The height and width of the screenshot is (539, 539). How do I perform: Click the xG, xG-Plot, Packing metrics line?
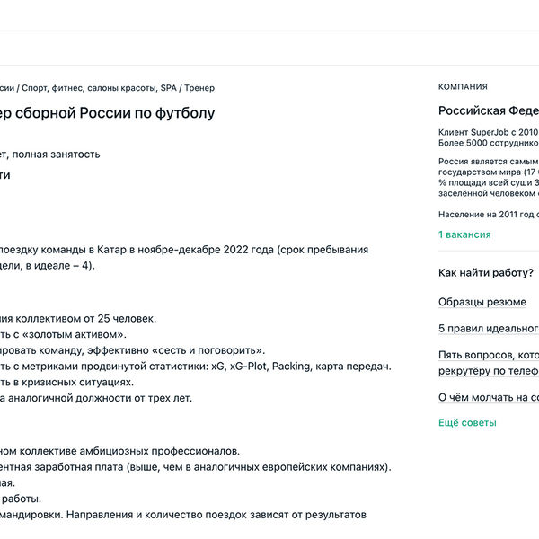point(198,367)
